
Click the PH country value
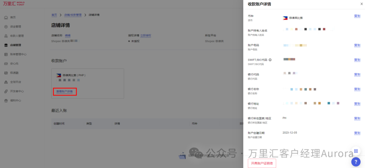[x=285, y=118]
